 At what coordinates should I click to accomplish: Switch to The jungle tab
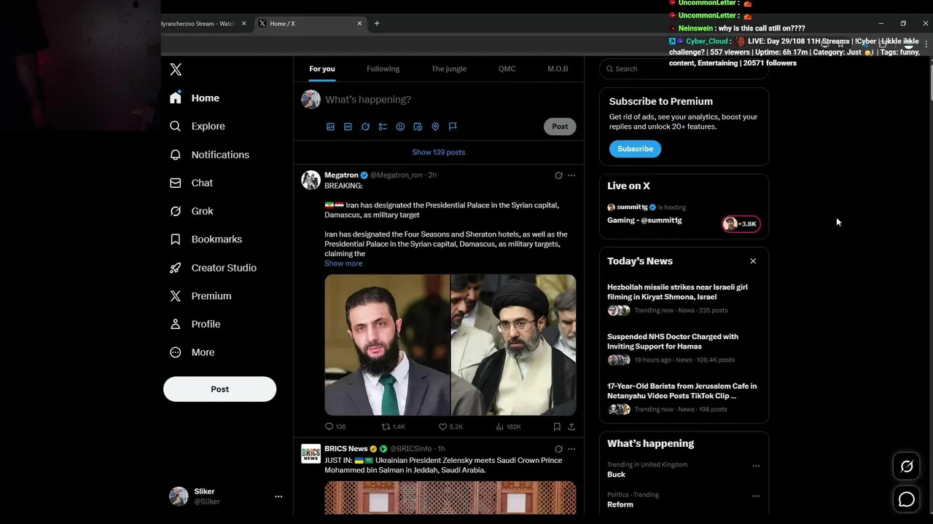pyautogui.click(x=449, y=68)
